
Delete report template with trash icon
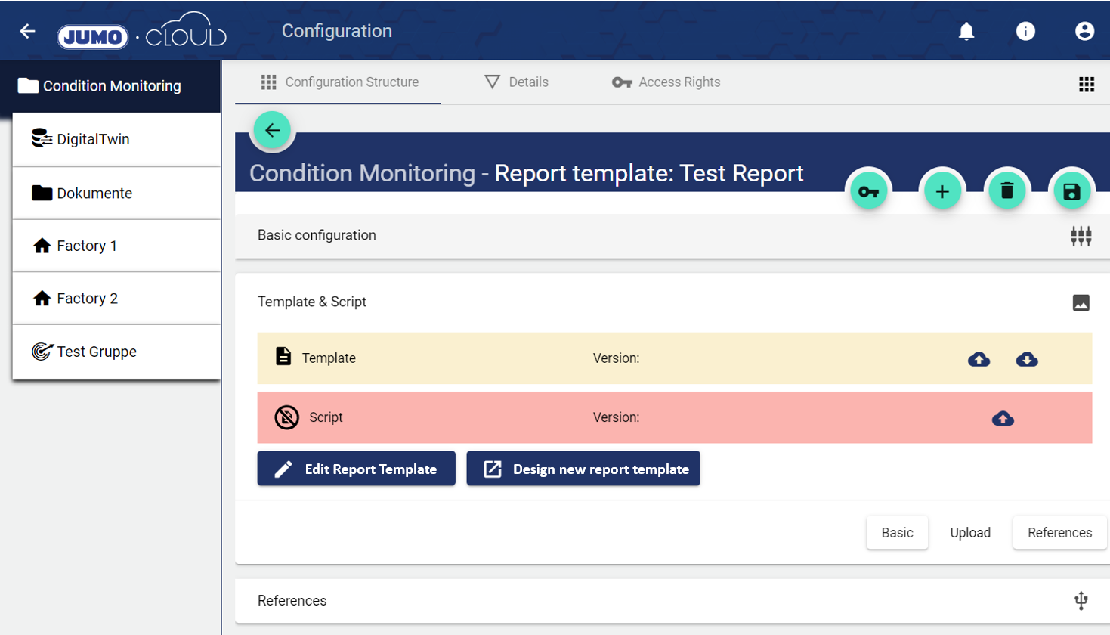(x=1007, y=191)
